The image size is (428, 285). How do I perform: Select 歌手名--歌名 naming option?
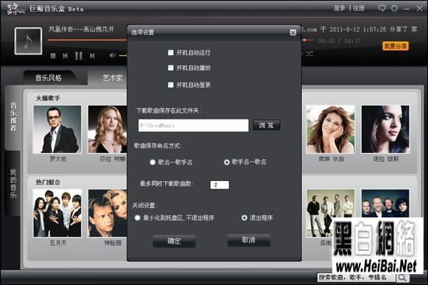(x=226, y=162)
